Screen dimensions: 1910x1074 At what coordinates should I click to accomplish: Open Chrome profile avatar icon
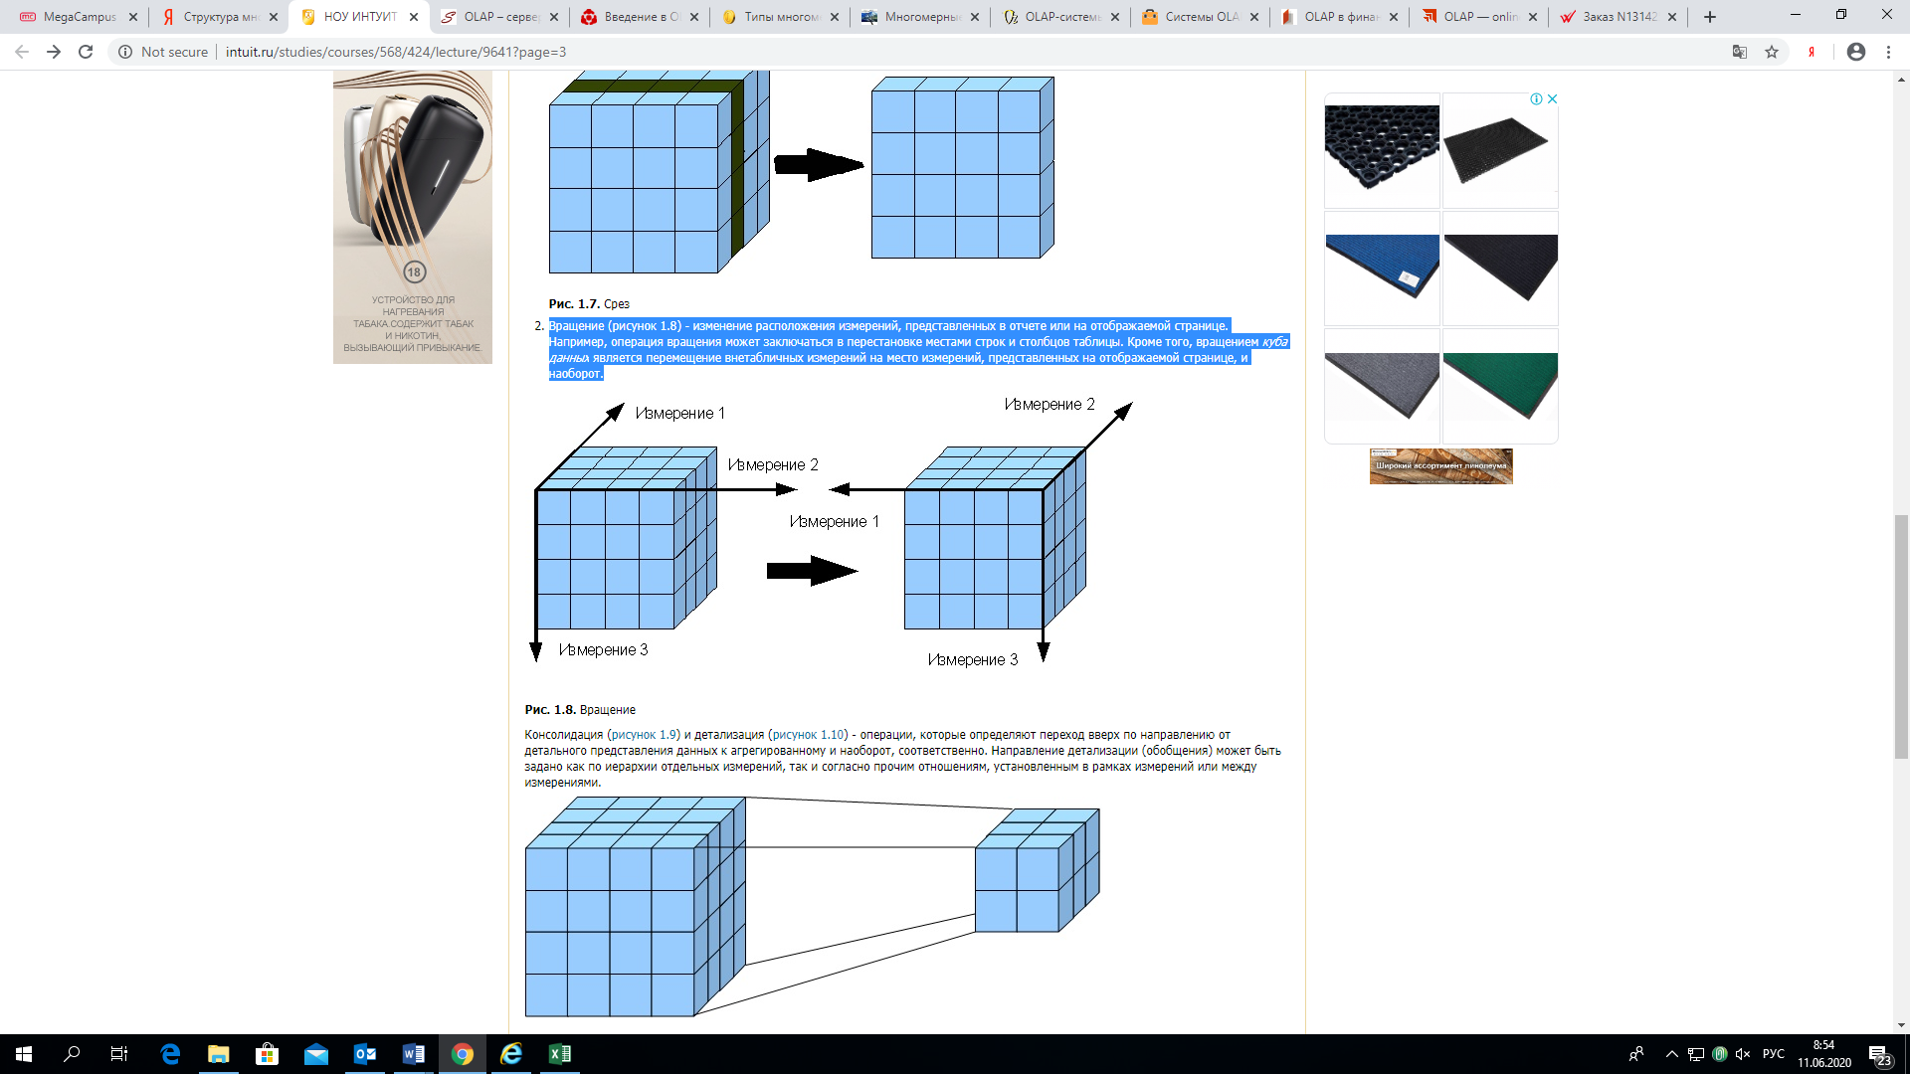1856,52
